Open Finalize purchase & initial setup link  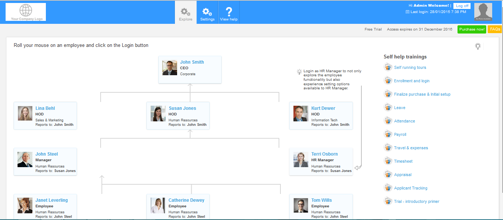pos(422,94)
